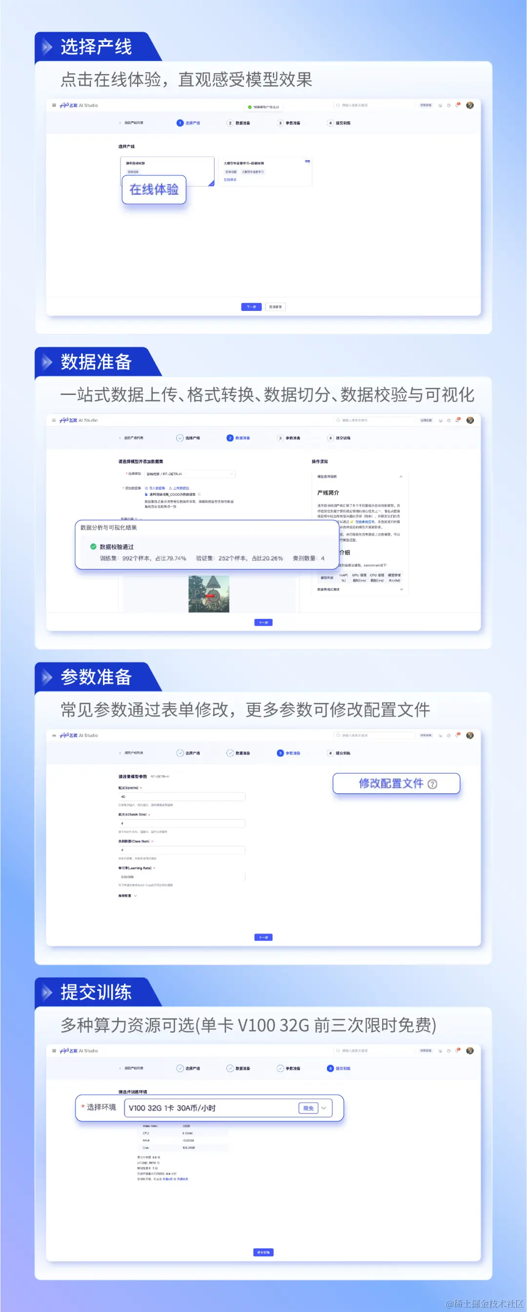Click 返回产线列表 back link in 选择产线 screenshot
The width and height of the screenshot is (527, 1312).
(x=131, y=123)
